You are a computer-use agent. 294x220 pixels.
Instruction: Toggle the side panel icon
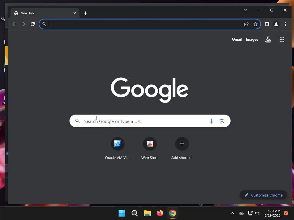(267, 24)
